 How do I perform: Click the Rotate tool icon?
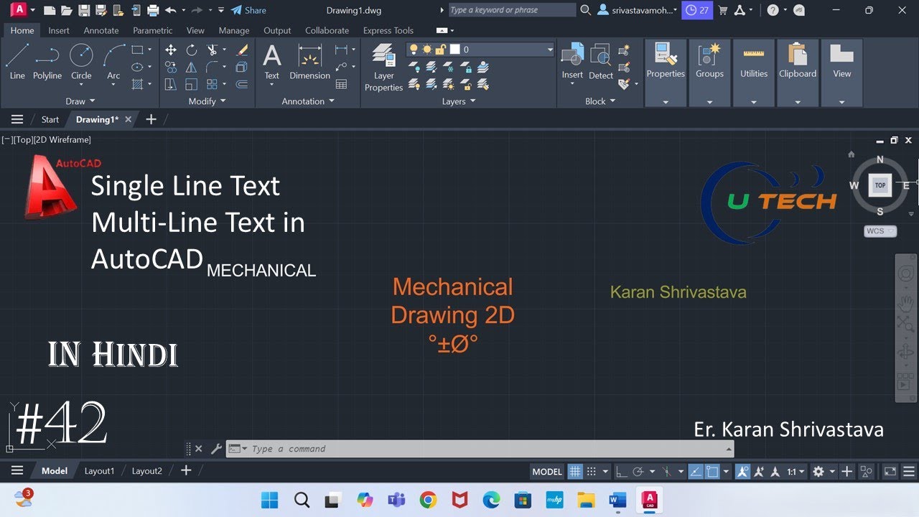[192, 50]
